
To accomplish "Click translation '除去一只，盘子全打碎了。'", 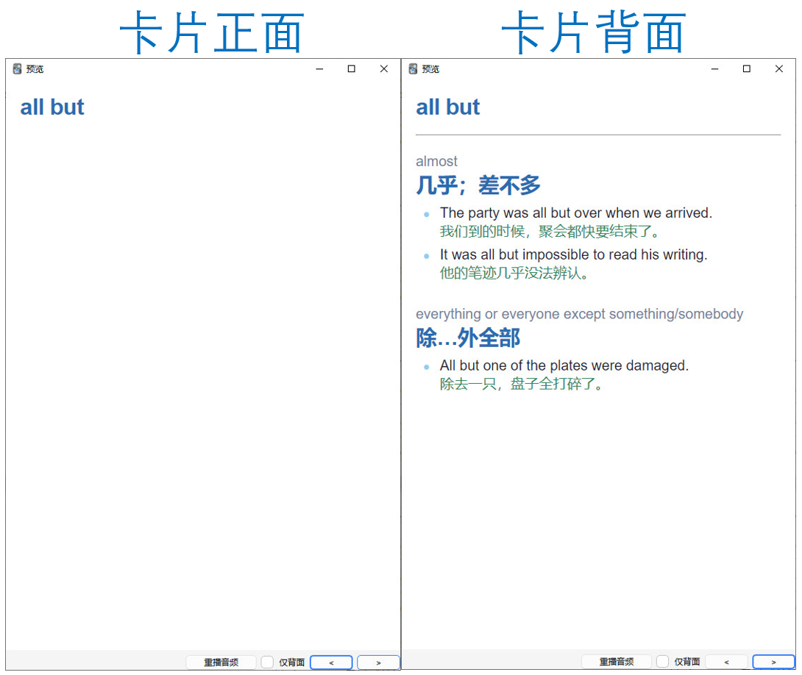I will pyautogui.click(x=521, y=384).
